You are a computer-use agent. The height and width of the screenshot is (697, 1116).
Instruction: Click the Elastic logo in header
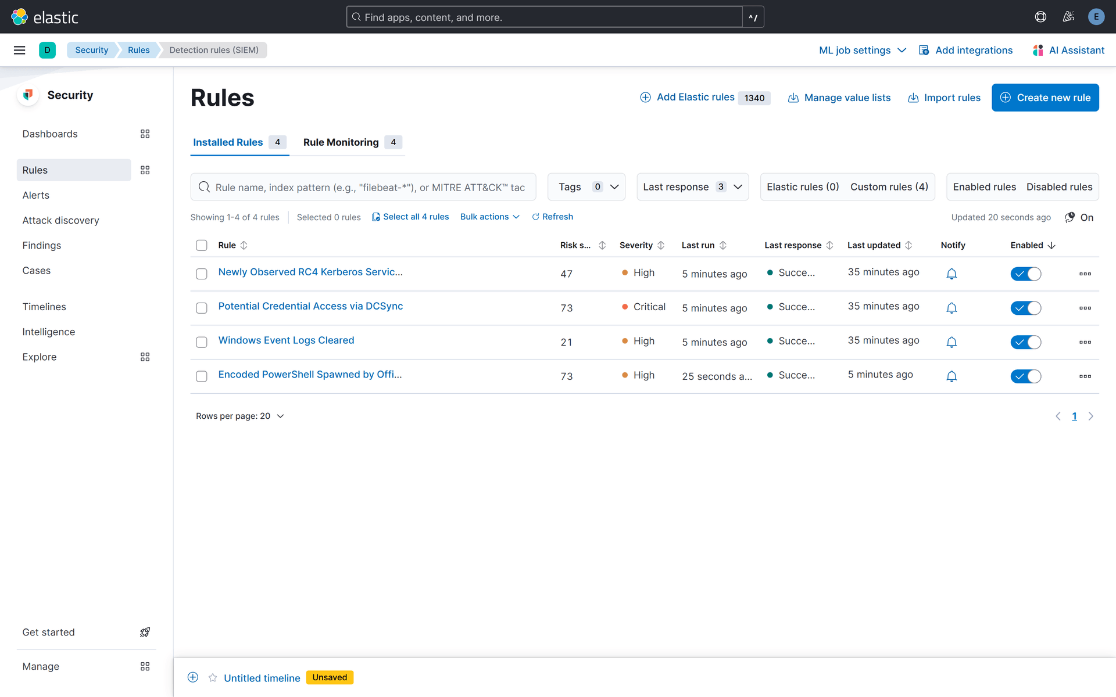coord(45,17)
